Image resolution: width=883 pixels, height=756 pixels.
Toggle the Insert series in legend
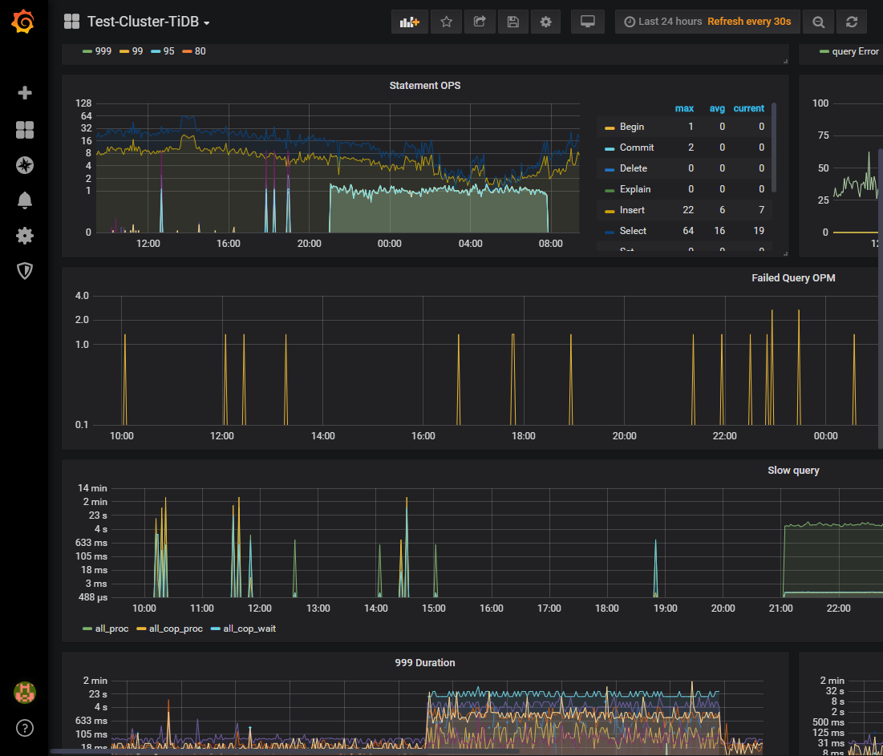coord(632,210)
